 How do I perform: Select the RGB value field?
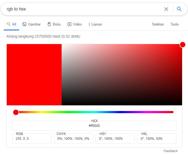click(x=32, y=139)
